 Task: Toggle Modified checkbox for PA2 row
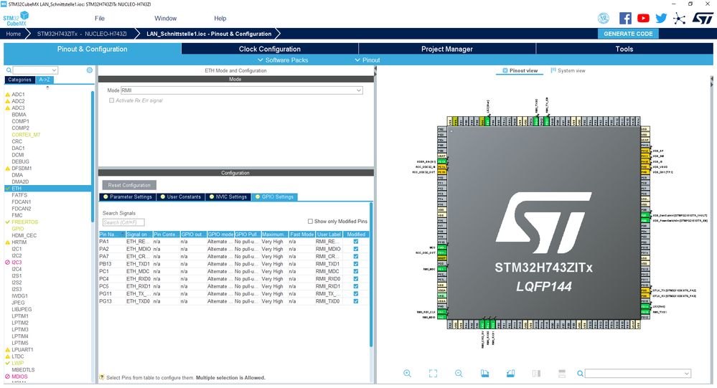(356, 249)
